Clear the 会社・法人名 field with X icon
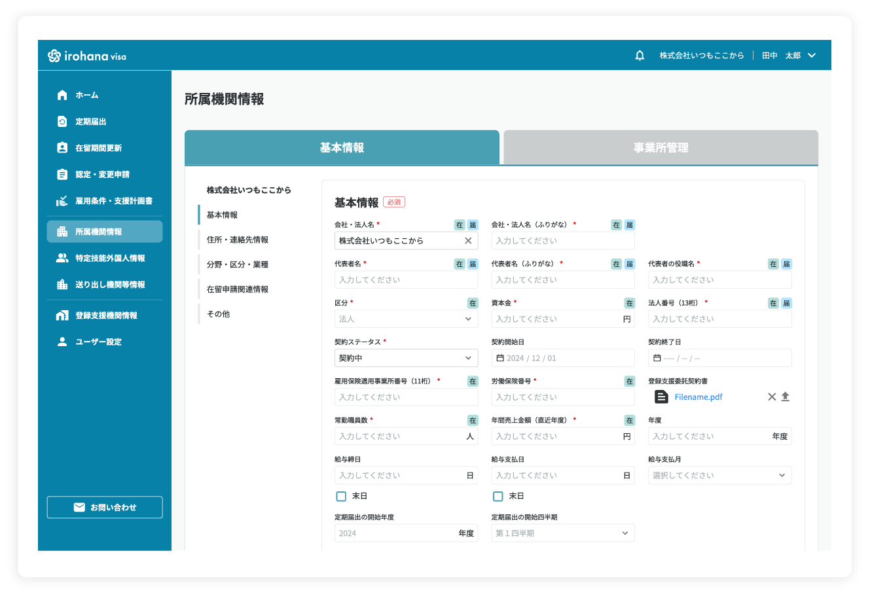870x600 pixels. [468, 241]
